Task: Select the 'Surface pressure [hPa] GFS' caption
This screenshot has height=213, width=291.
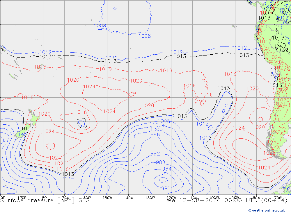Action: pos(45,201)
